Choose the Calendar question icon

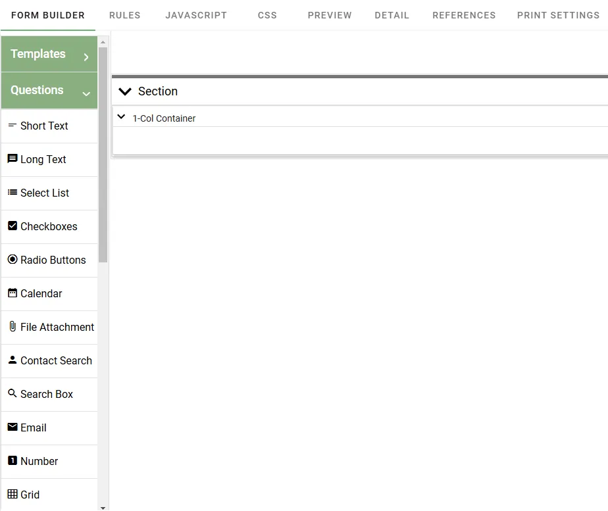coord(39,293)
